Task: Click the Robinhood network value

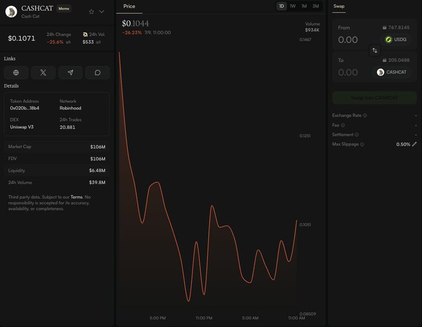Action: [71, 108]
